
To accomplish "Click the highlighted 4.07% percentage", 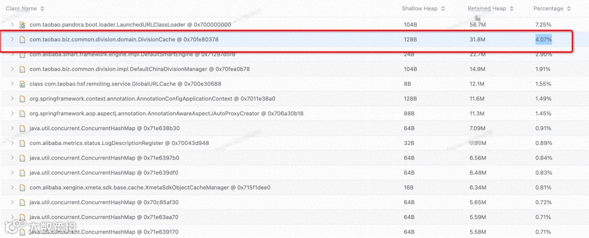I will click(x=544, y=39).
